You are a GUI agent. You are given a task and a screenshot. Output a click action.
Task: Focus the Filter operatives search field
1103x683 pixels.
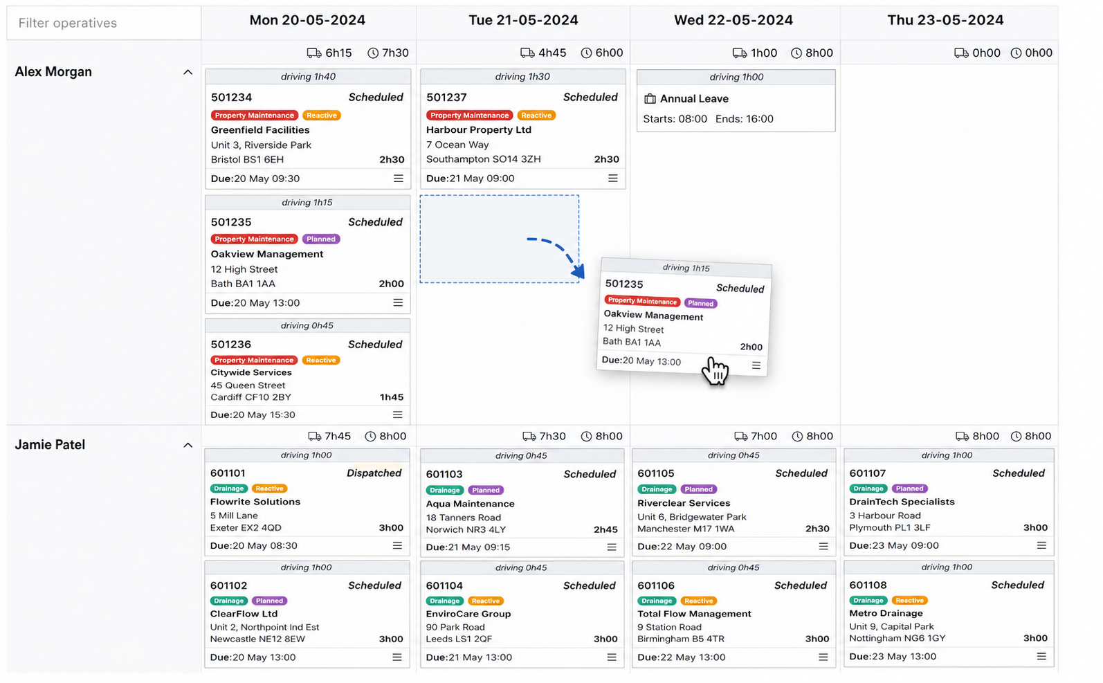pyautogui.click(x=104, y=23)
